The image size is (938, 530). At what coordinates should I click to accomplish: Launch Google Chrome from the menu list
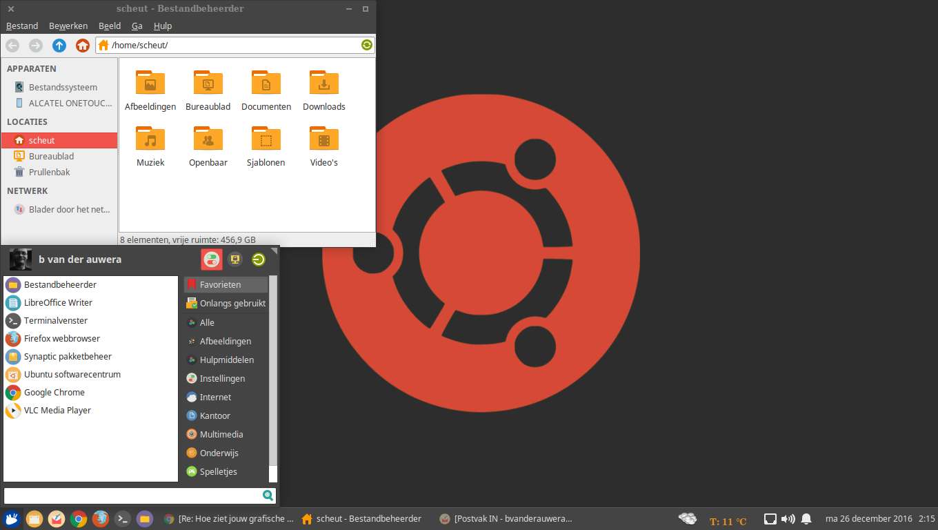click(90, 392)
